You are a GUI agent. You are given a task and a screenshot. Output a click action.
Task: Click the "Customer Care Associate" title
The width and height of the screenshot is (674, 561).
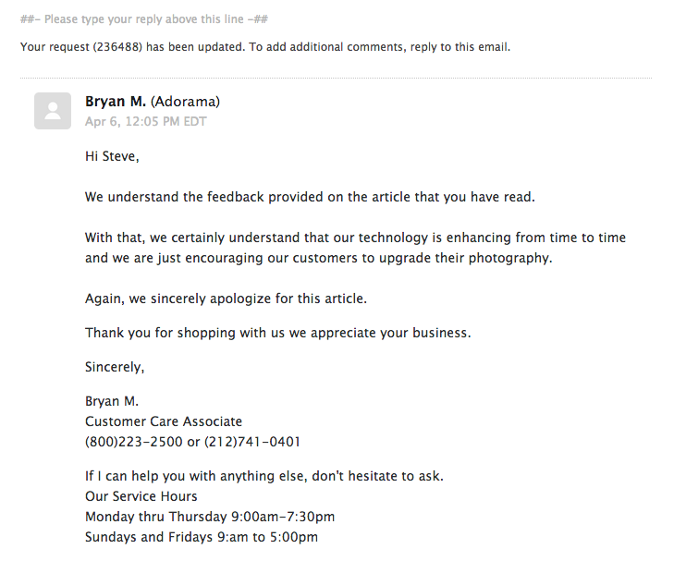(x=164, y=421)
